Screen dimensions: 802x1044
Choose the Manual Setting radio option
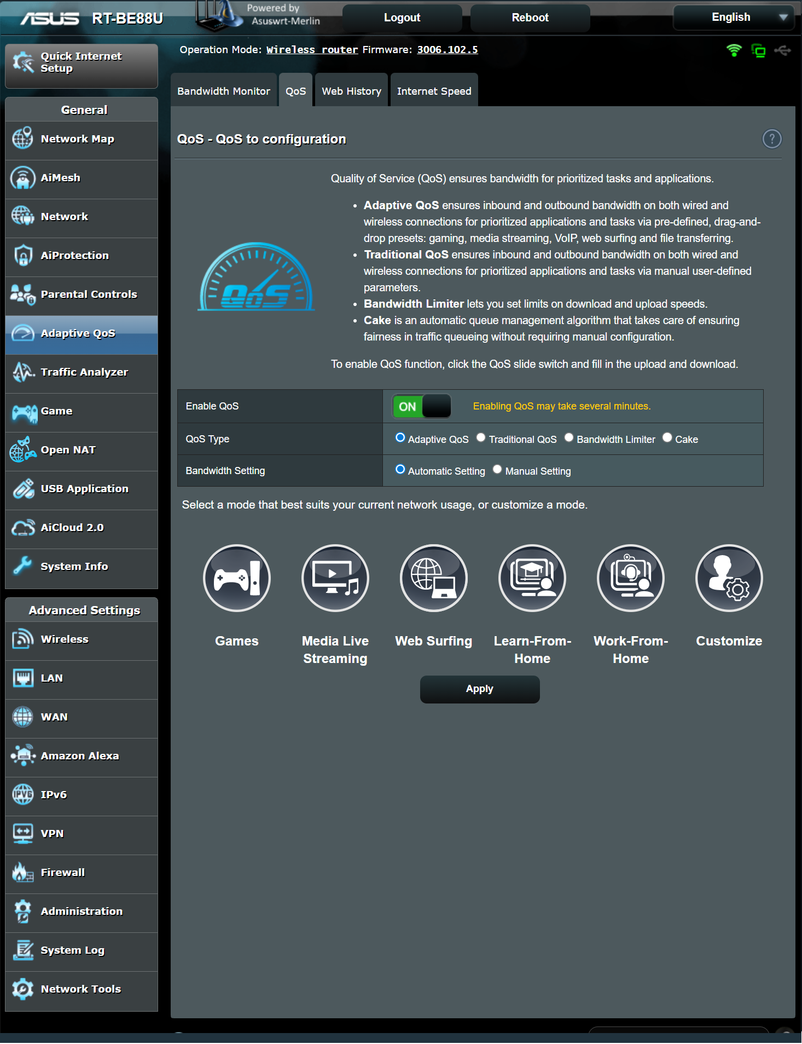pos(497,469)
